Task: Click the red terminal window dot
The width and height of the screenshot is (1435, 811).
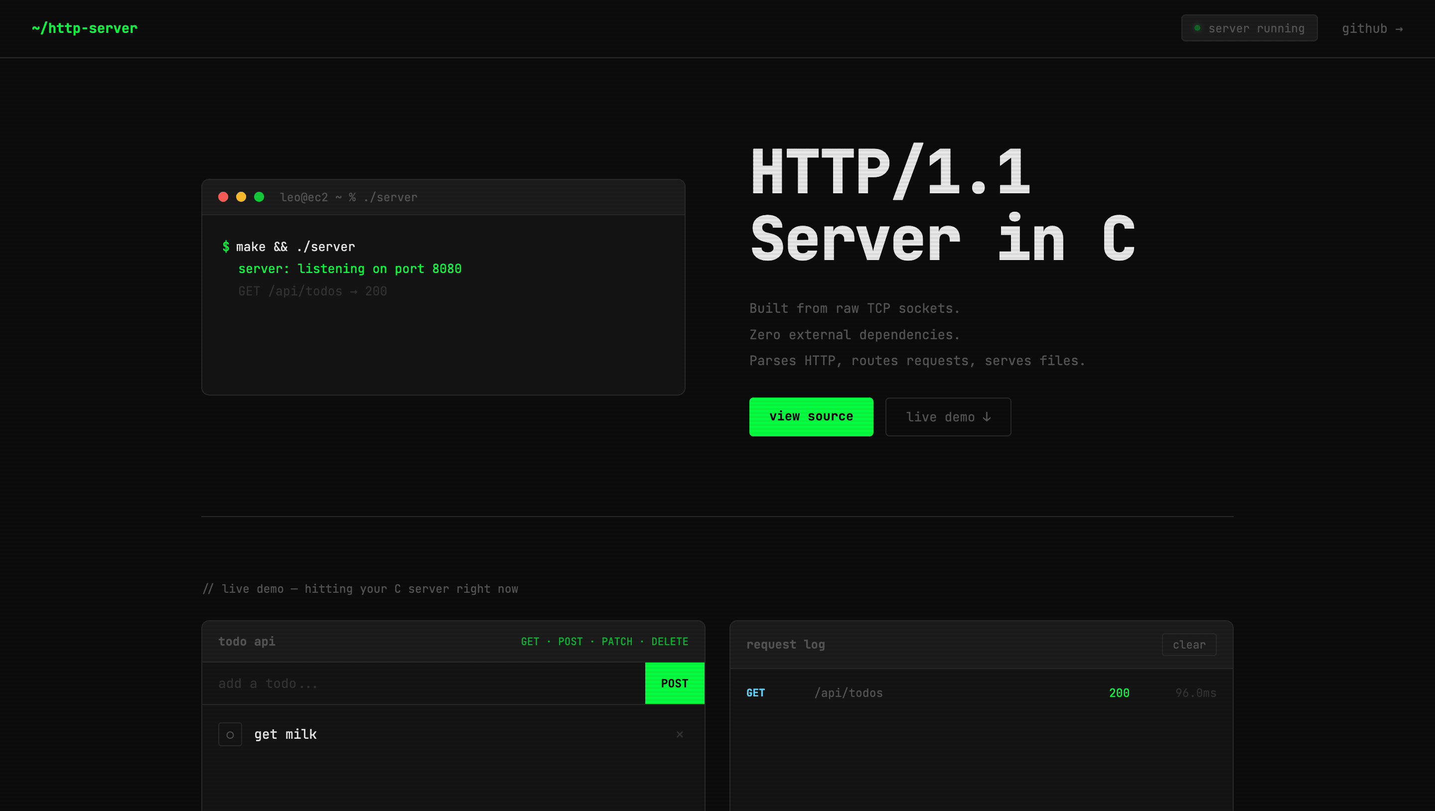Action: click(223, 197)
